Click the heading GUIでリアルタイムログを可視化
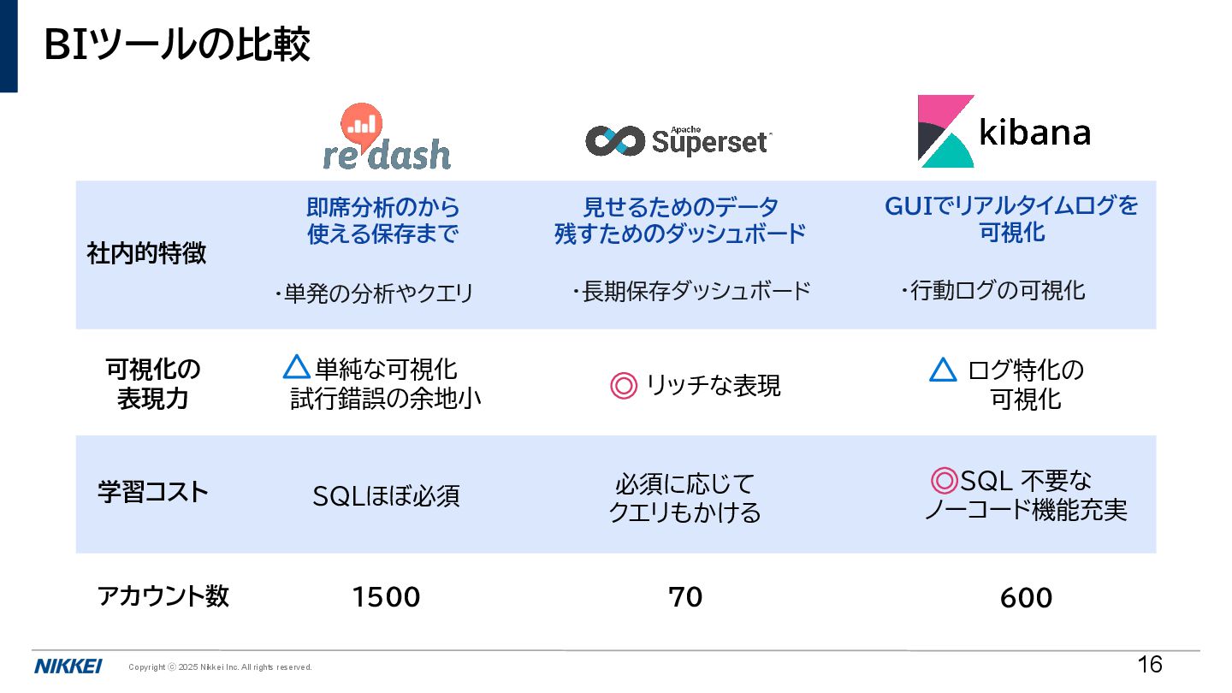The image size is (1232, 693). pyautogui.click(x=1012, y=219)
